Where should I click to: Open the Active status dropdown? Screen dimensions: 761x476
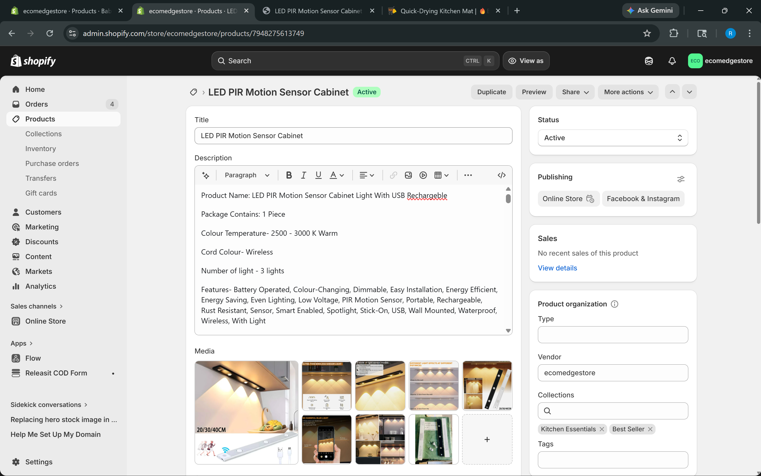coord(612,138)
